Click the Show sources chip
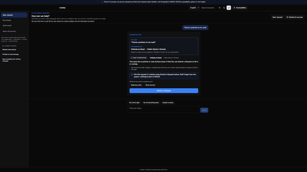Viewport: 307px width, 172px height. tap(150, 85)
